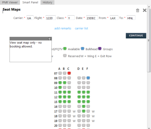Click the vertical scrollbar thumb

[149, 40]
